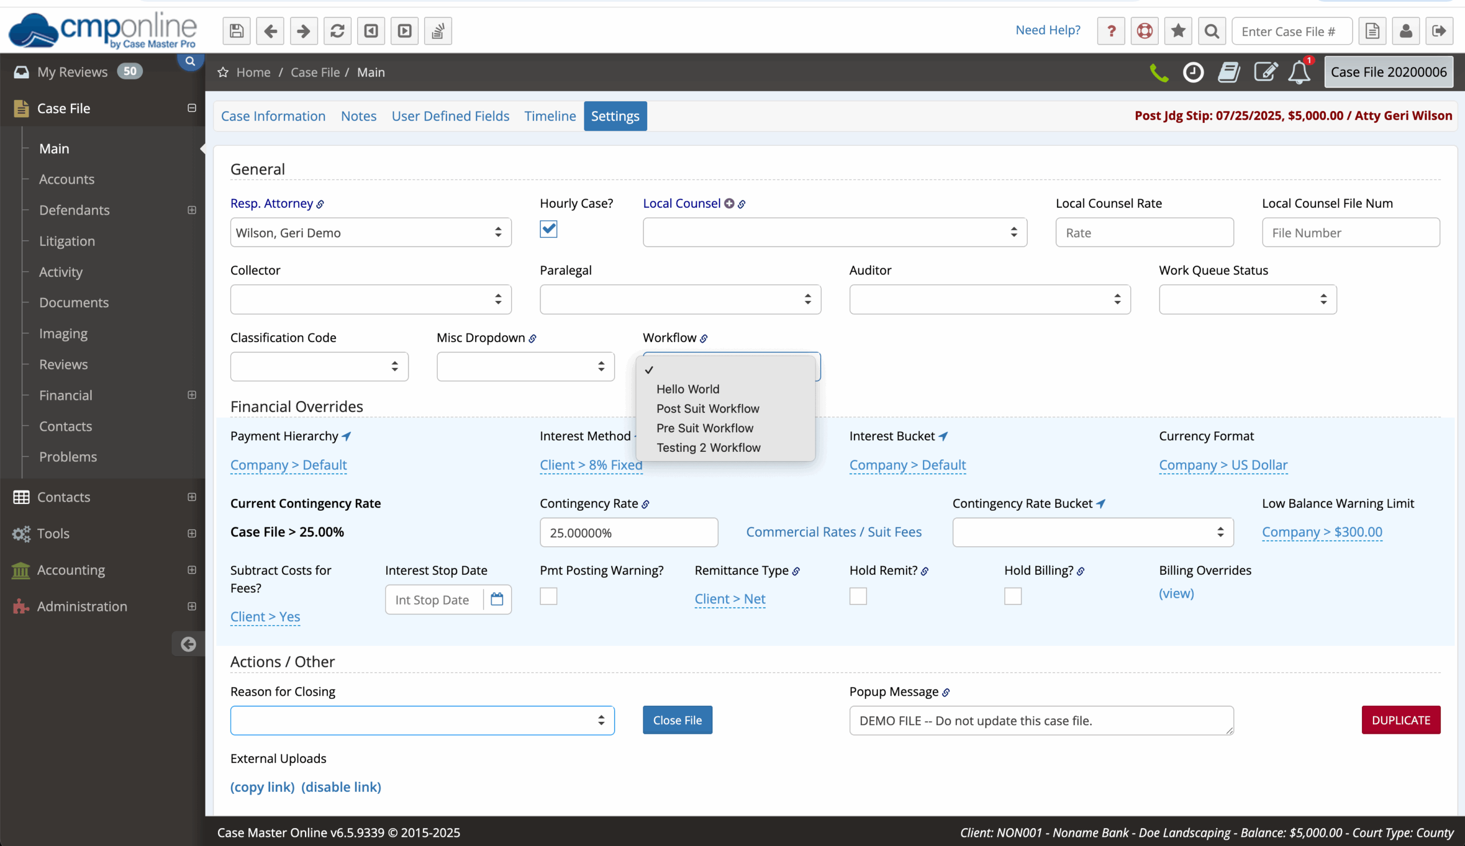This screenshot has width=1465, height=846.
Task: Switch to the Timeline tab
Action: 550,116
